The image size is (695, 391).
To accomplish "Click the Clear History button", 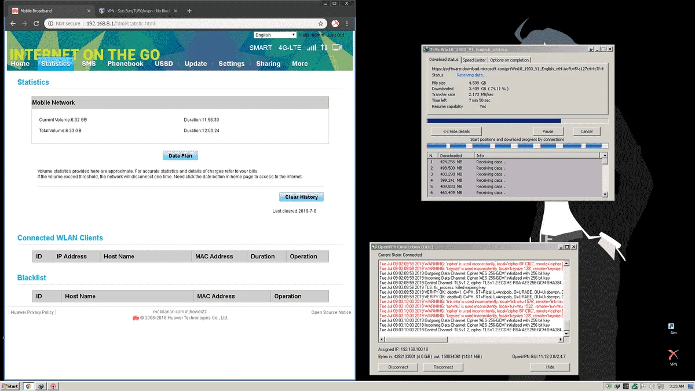I will point(301,197).
